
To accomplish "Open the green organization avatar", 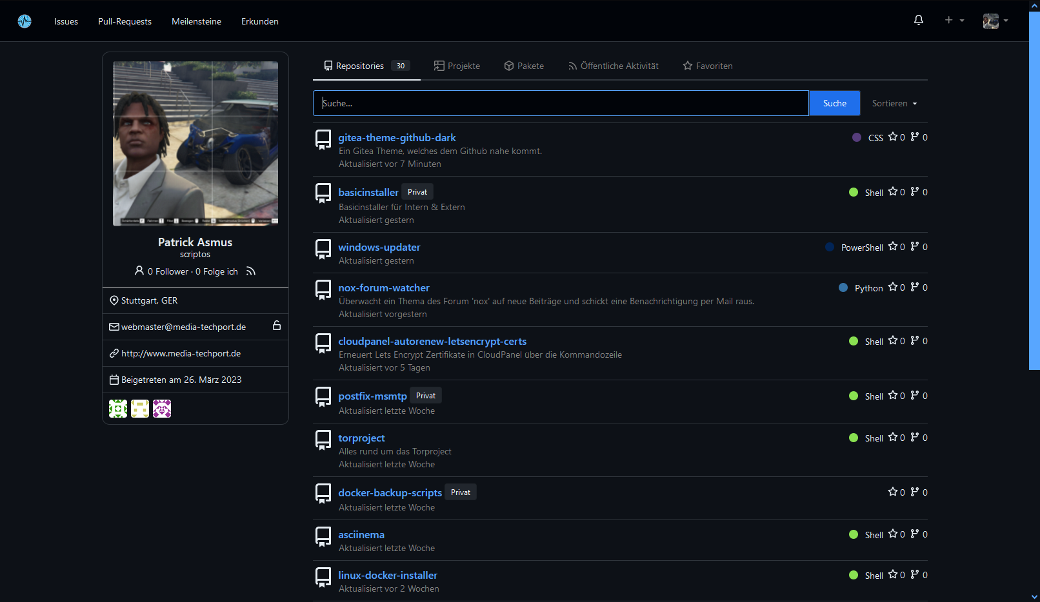I will pyautogui.click(x=118, y=409).
